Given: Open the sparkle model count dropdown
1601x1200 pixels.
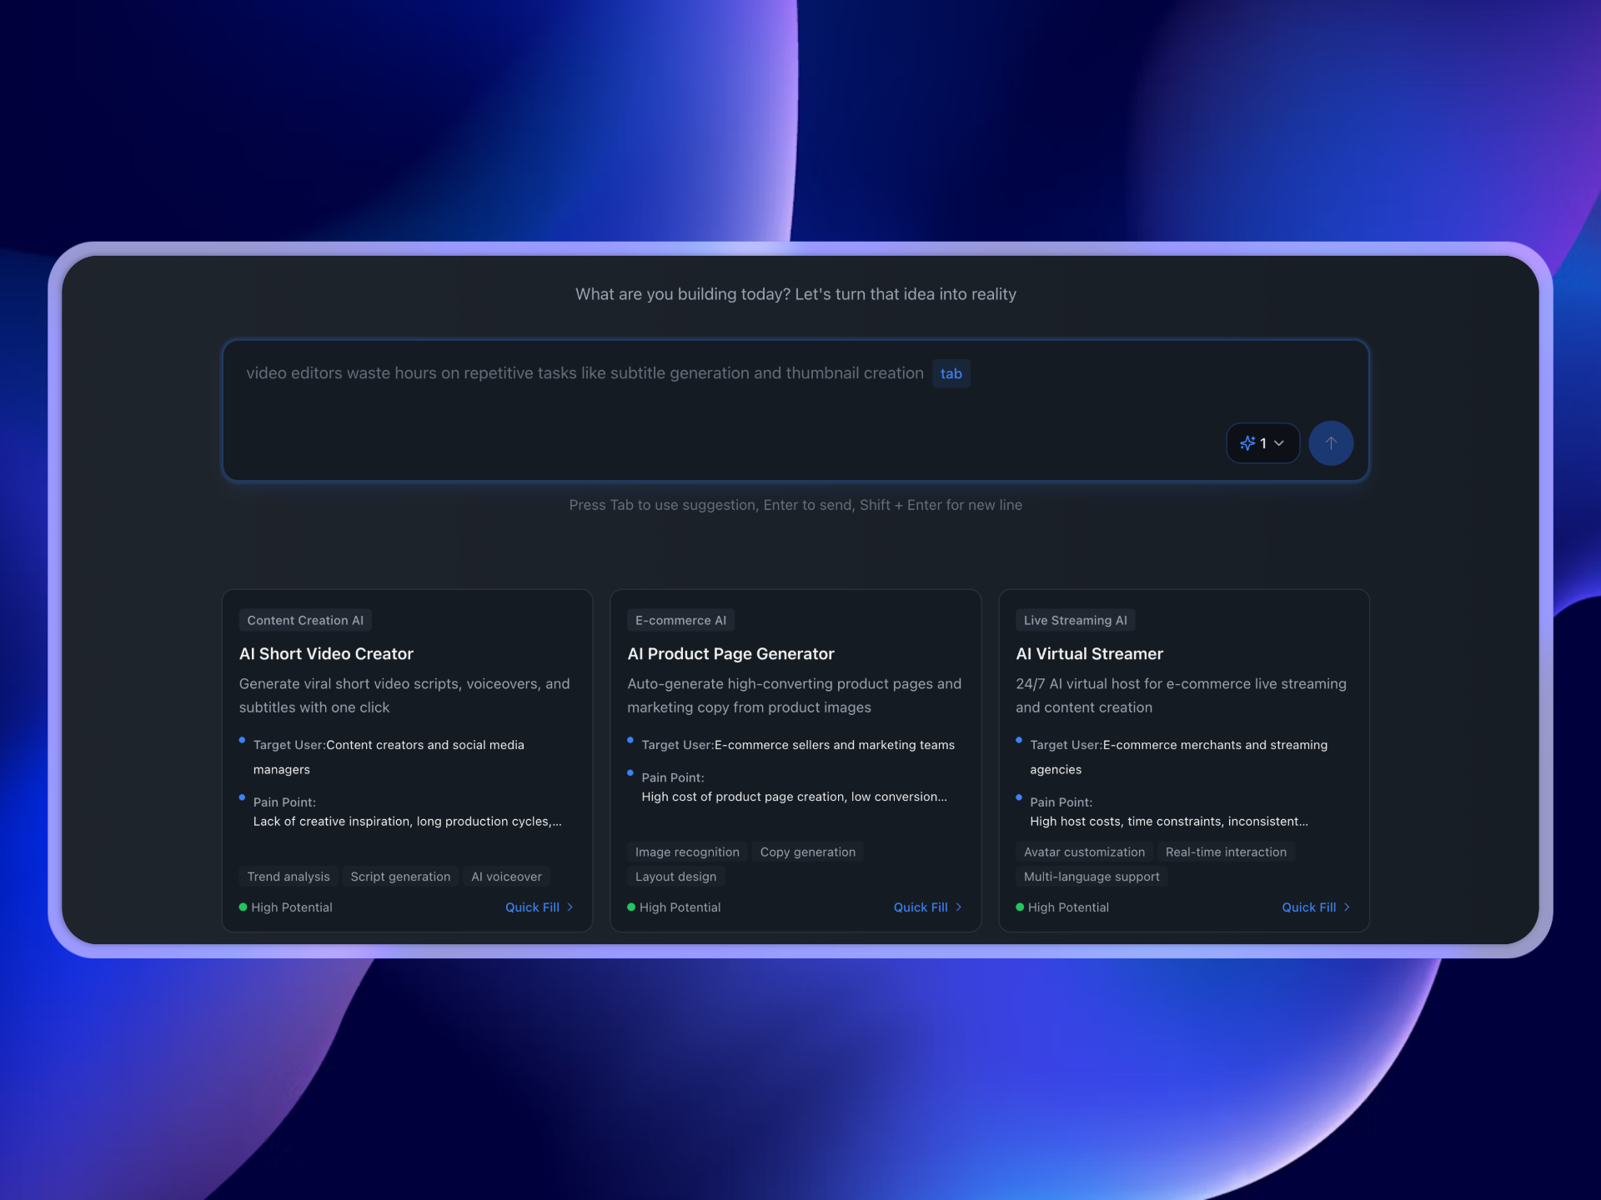Looking at the screenshot, I should point(1262,443).
